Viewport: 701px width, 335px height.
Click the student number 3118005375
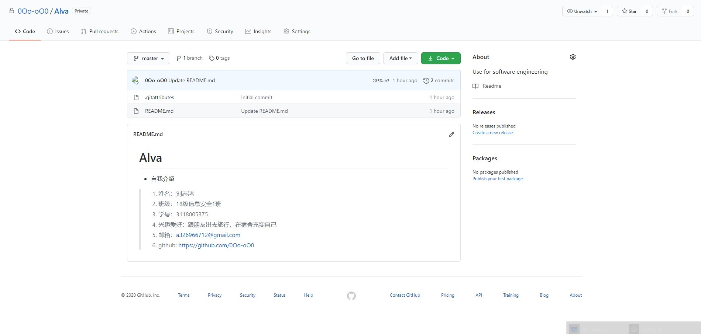192,214
